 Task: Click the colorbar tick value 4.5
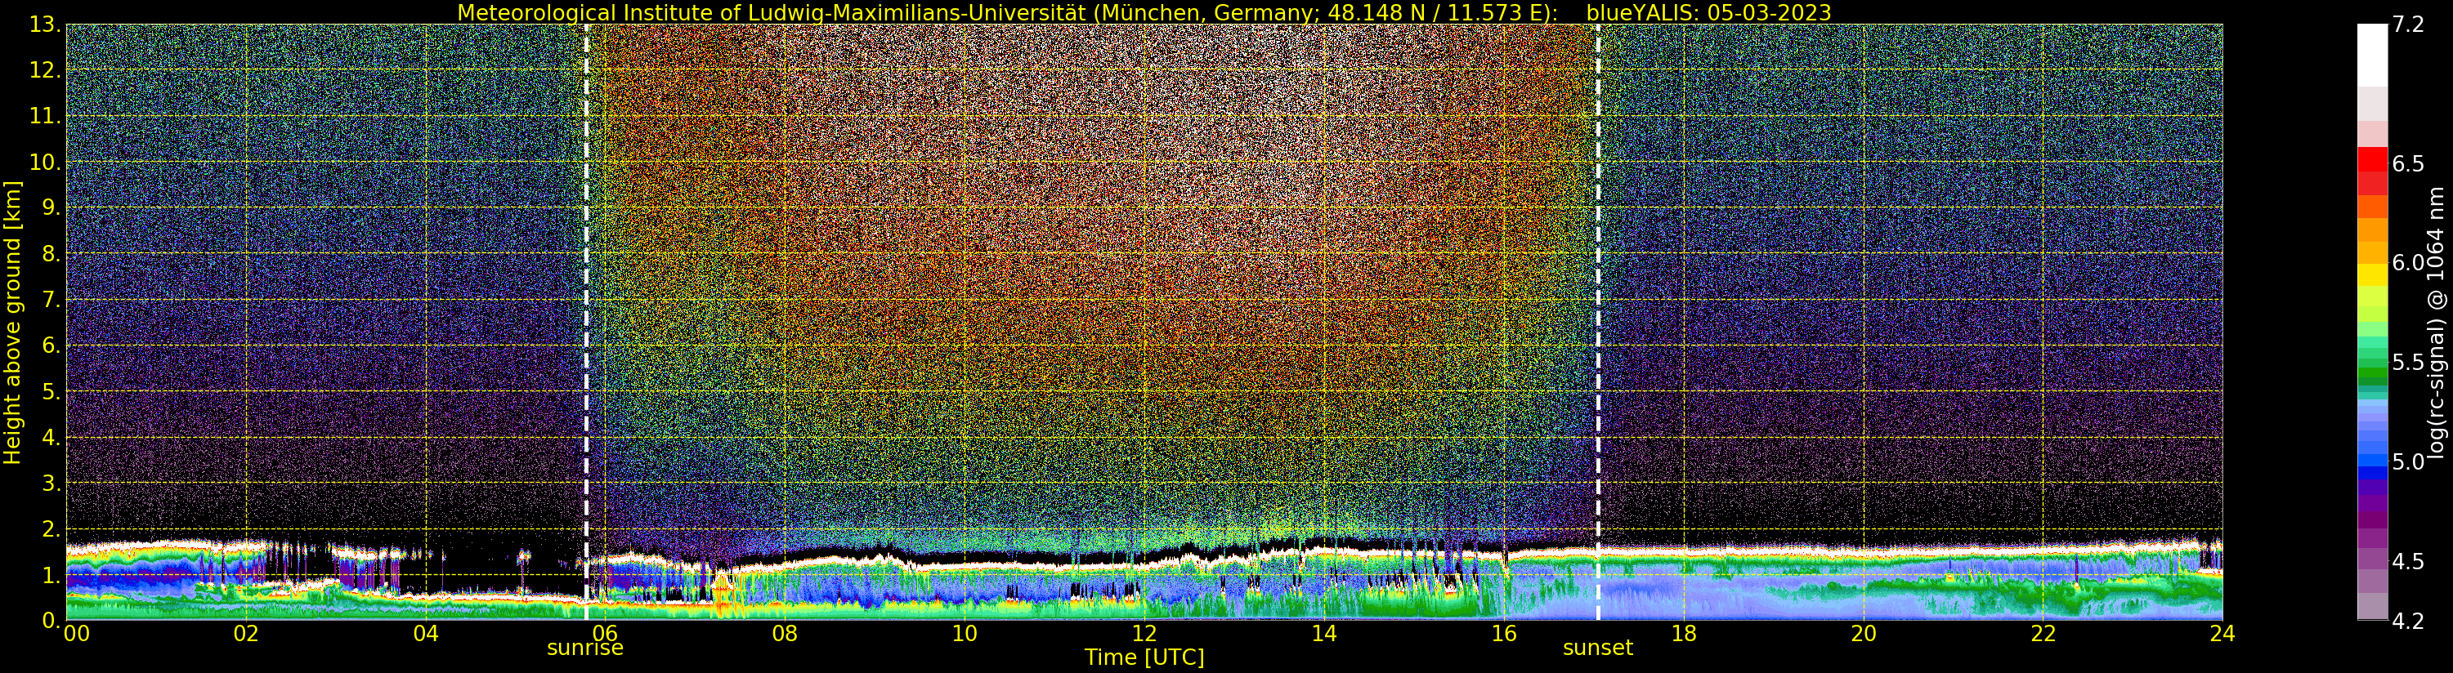2406,562
